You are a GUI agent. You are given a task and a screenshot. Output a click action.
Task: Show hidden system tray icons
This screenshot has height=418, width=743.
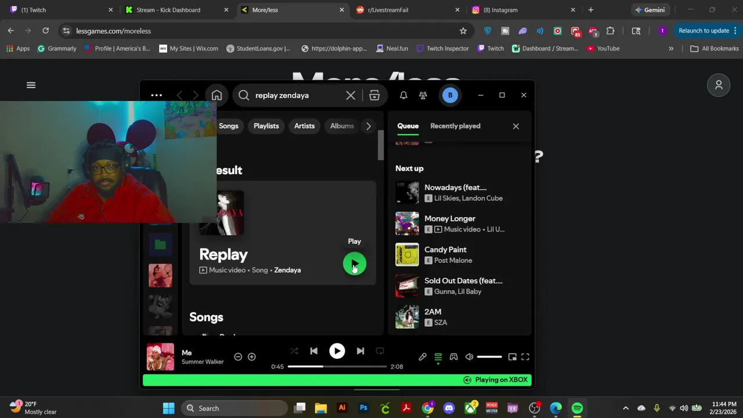tap(625, 408)
